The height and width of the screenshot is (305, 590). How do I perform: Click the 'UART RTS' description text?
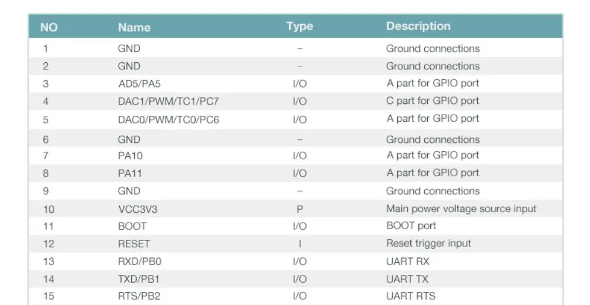[x=411, y=296]
